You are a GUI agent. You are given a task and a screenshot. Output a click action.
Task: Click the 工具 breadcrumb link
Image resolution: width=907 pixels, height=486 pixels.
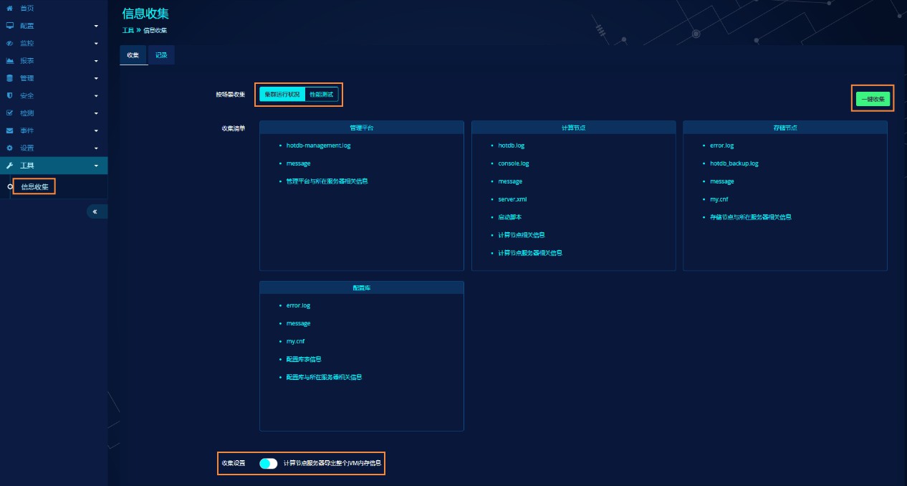[x=128, y=30]
